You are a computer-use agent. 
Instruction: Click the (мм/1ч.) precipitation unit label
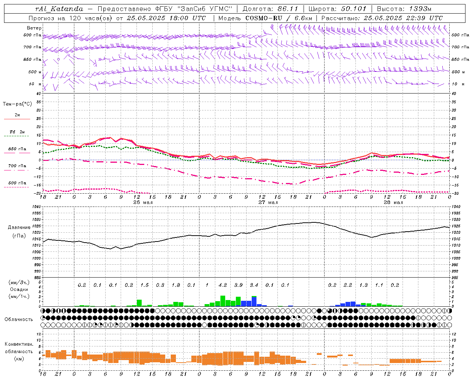(19, 296)
